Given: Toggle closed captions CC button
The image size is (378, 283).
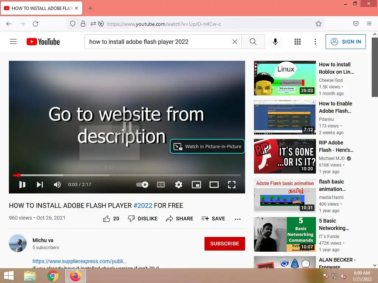Looking at the screenshot, I should pyautogui.click(x=161, y=185).
